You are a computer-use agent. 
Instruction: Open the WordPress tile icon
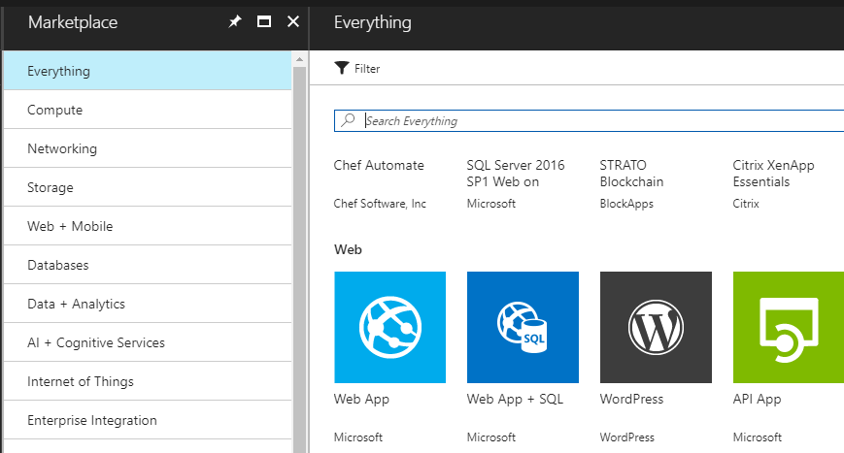tap(656, 327)
